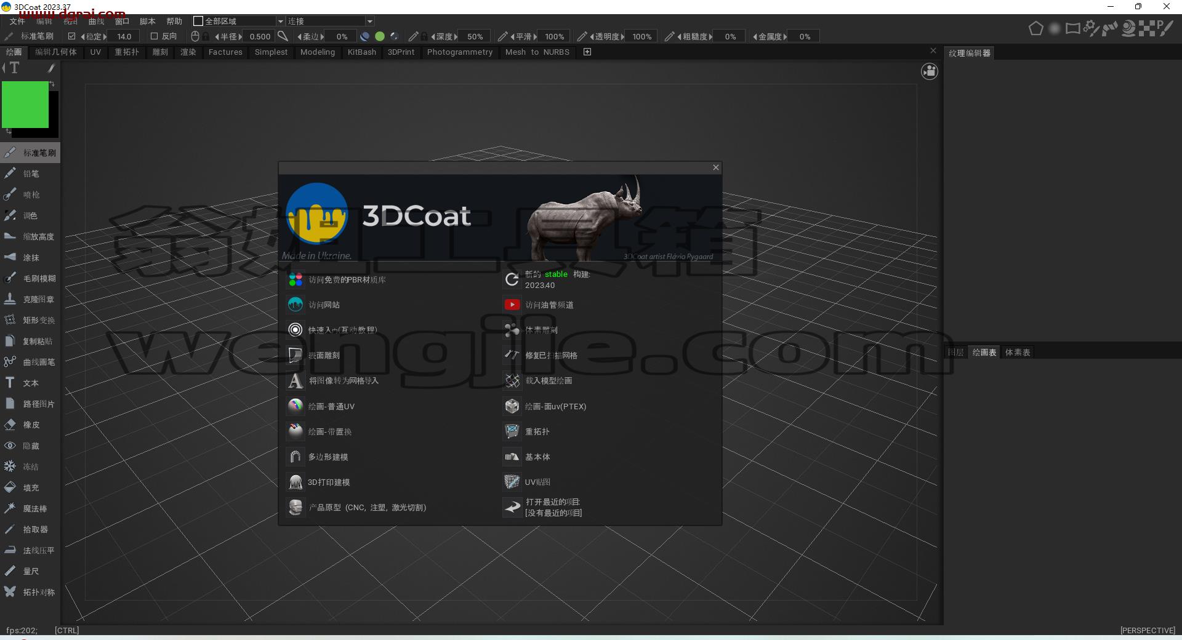Click the 重拓扑 retopology icon in splash dialog

(x=512, y=431)
